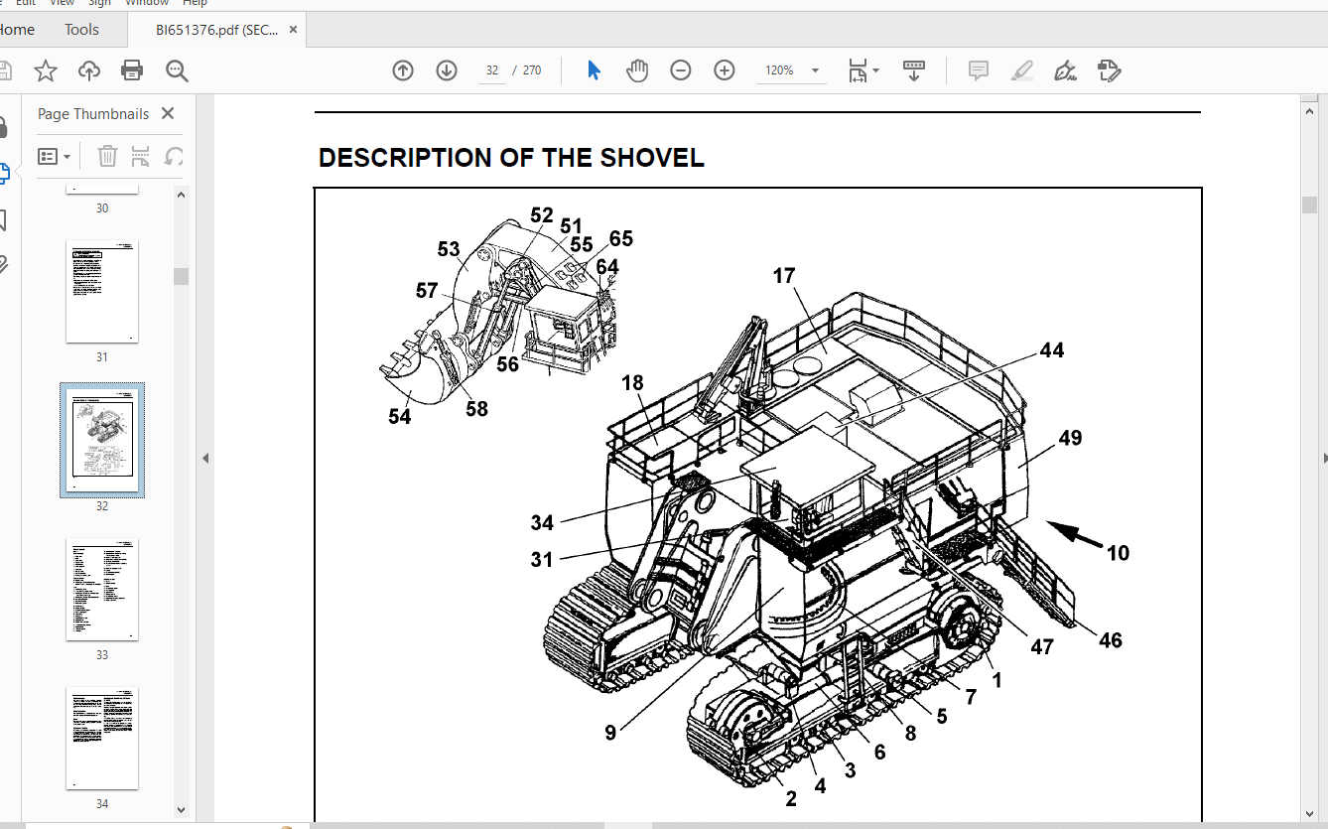The image size is (1328, 829).
Task: Click the insert page break icon
Action: click(141, 156)
